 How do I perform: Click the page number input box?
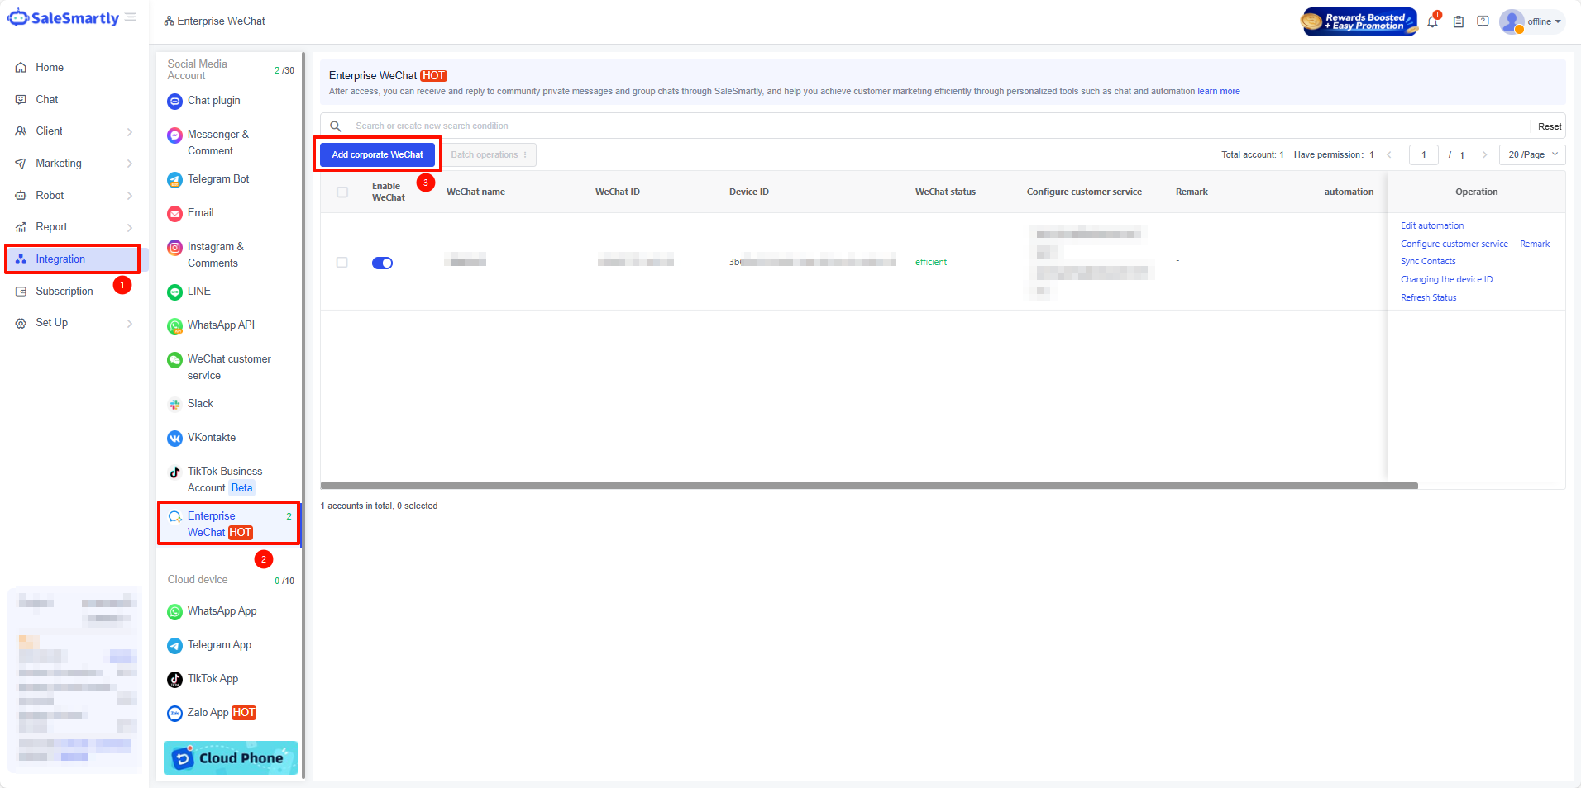[1424, 154]
